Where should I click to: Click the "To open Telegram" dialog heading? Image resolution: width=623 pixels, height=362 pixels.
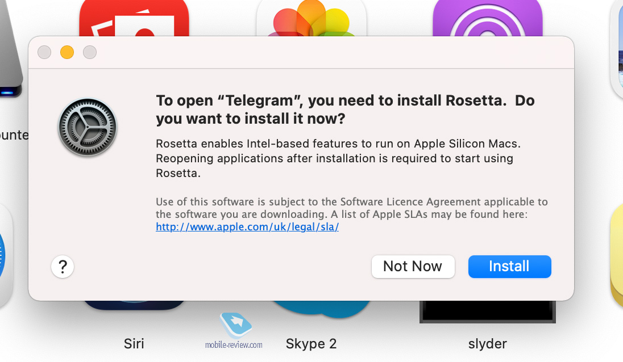coord(345,110)
